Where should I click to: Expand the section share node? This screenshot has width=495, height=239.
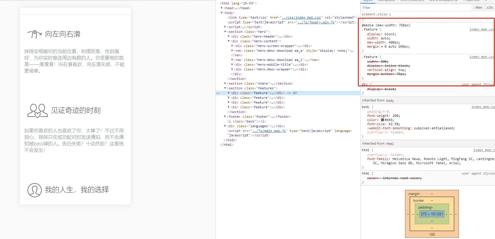[x=225, y=83]
